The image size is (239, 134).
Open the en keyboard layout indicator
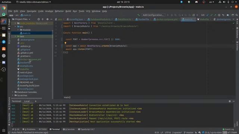pyautogui.click(x=212, y=2)
